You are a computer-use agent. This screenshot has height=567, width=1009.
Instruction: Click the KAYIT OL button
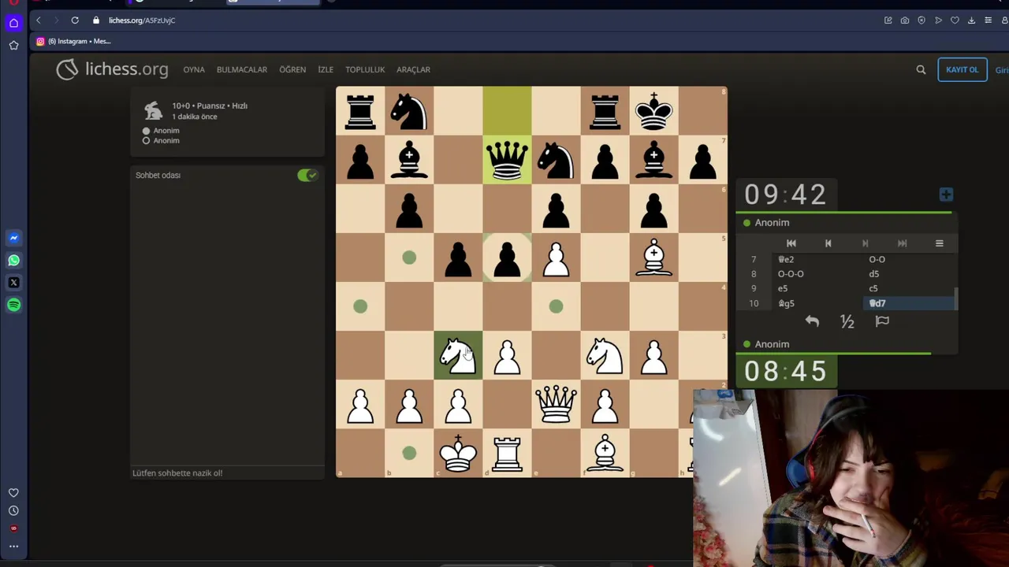coord(962,69)
